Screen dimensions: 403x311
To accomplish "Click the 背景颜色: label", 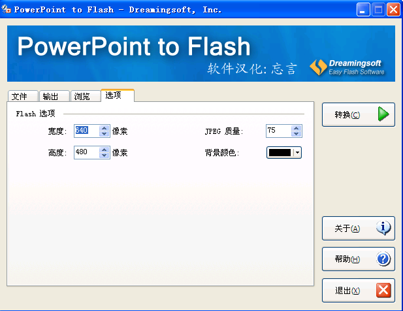I will (x=222, y=153).
